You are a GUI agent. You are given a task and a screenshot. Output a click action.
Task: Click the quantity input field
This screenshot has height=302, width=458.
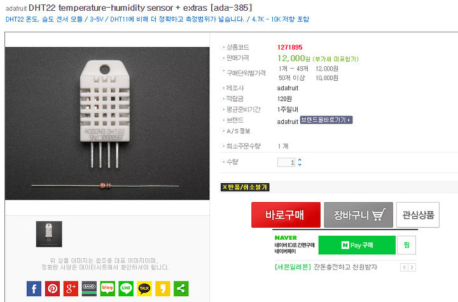coord(286,162)
